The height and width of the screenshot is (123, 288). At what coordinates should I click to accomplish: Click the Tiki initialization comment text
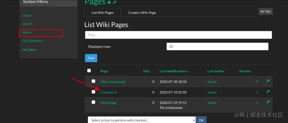pyautogui.click(x=171, y=108)
